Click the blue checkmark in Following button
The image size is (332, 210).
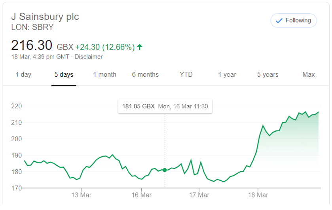pyautogui.click(x=279, y=21)
